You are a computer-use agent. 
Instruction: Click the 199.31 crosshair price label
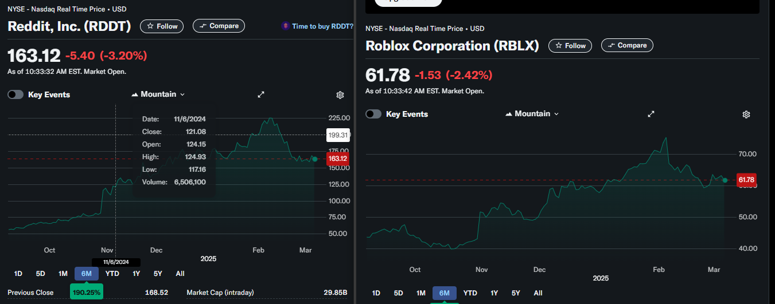338,135
